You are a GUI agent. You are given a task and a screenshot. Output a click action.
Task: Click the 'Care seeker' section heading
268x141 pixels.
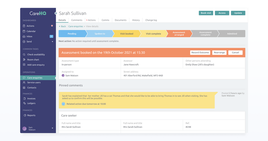[69, 115]
